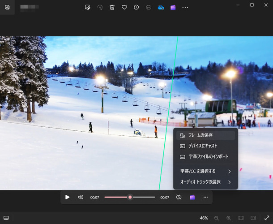
Task: Toggle repeat playback
Action: tap(179, 197)
